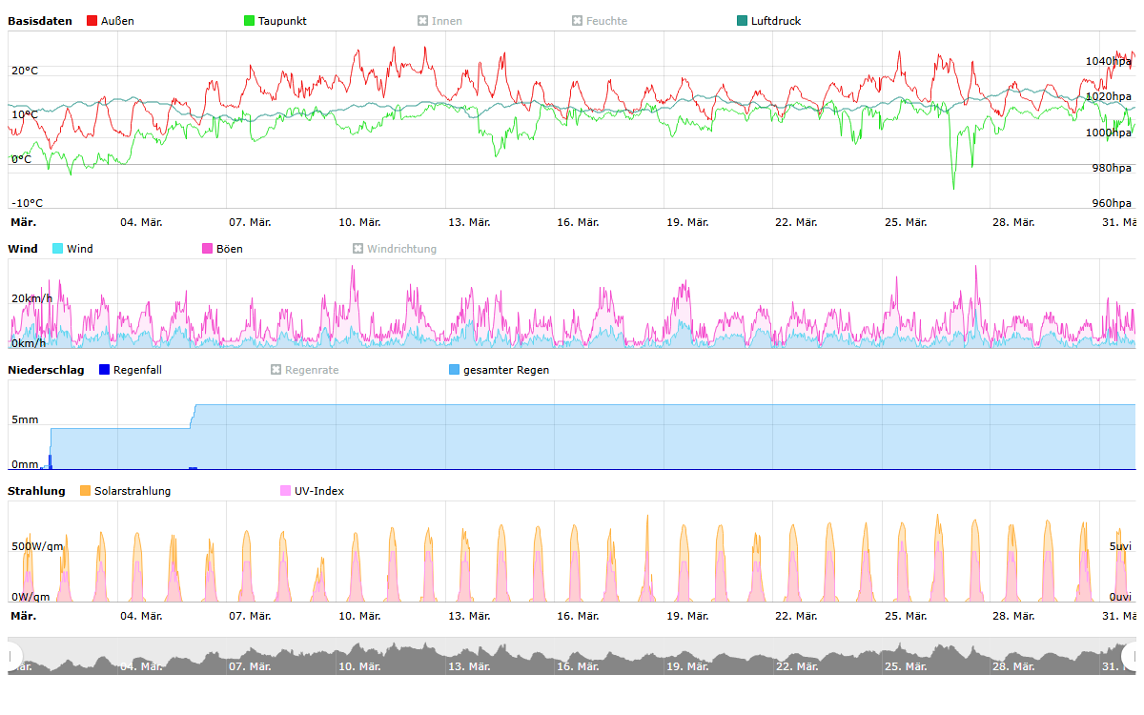Click the orange Solarstrahlung legend icon
1144x715 pixels.
click(86, 491)
